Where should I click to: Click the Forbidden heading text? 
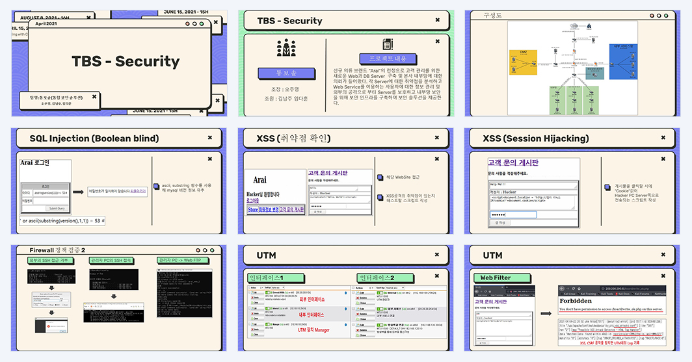tap(576, 301)
